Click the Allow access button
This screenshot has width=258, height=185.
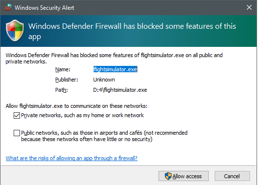(184, 176)
